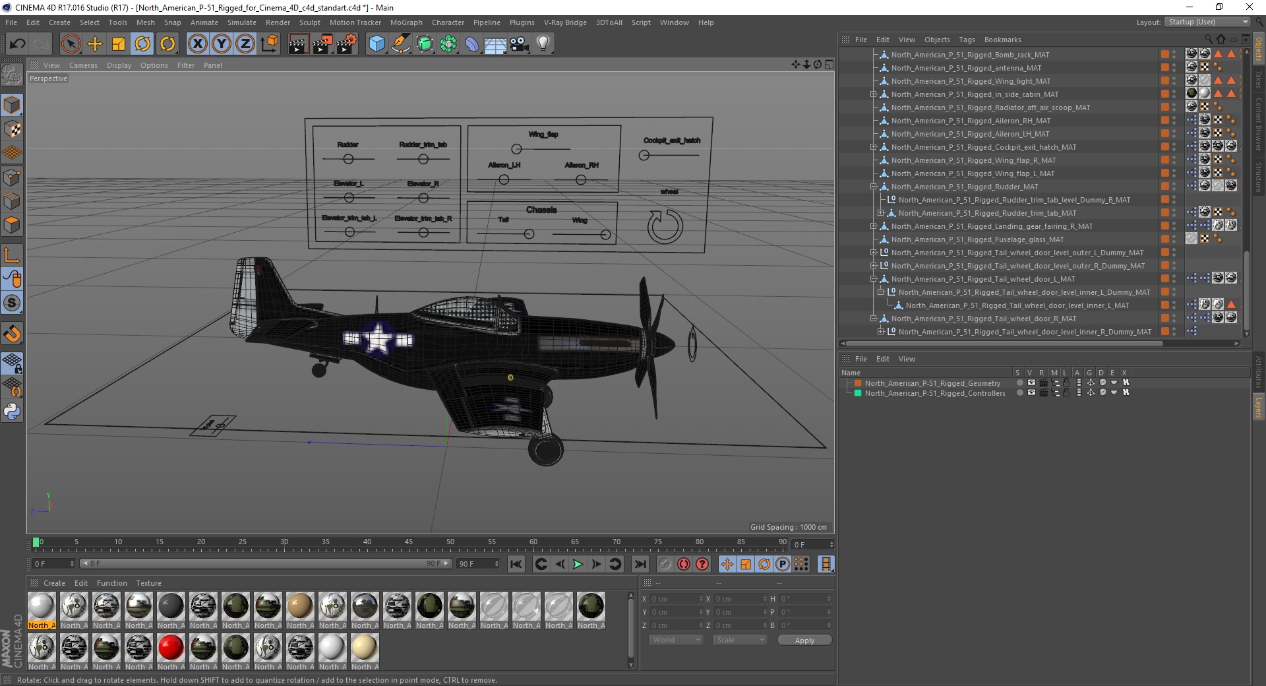The image size is (1266, 686).
Task: Open material manager Texture menu
Action: 148,583
